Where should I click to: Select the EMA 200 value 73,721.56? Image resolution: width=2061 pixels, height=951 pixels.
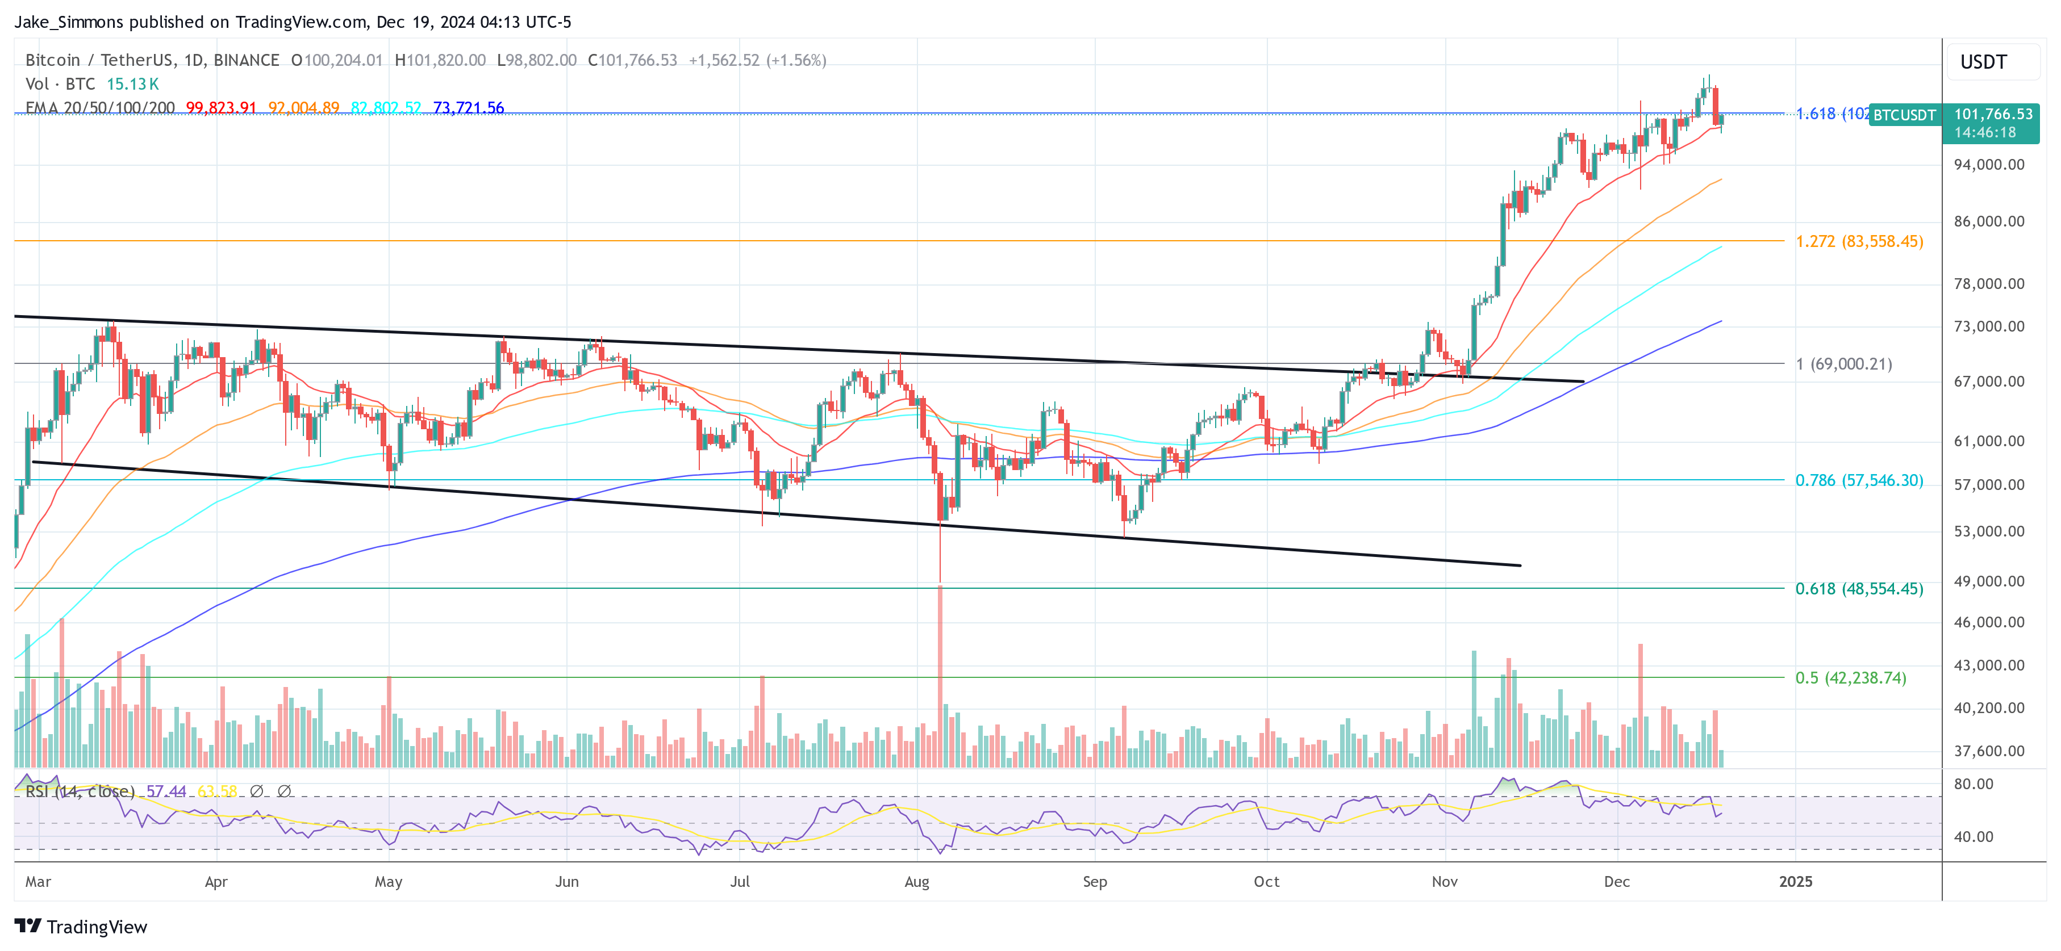[469, 107]
